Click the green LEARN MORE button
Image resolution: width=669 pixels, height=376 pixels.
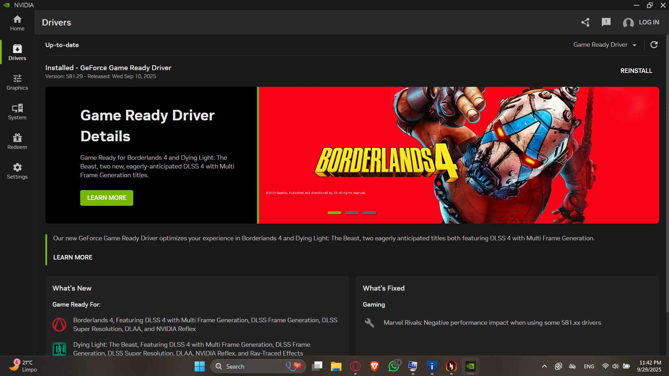107,198
